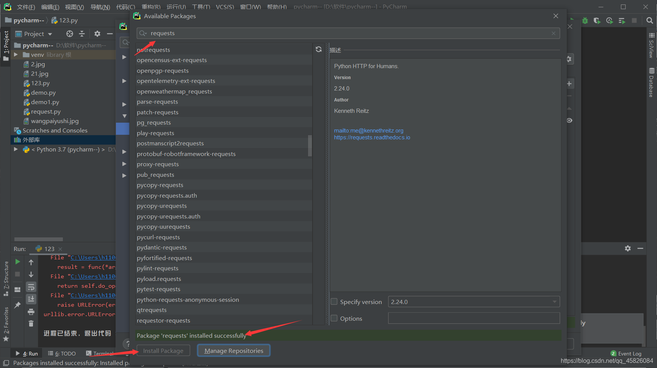The image size is (657, 368).
Task: Open the SciView side panel
Action: click(x=652, y=45)
